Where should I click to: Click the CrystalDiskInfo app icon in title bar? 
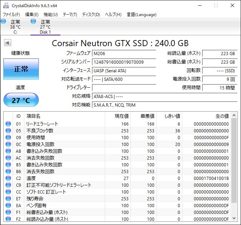(x=6, y=5)
